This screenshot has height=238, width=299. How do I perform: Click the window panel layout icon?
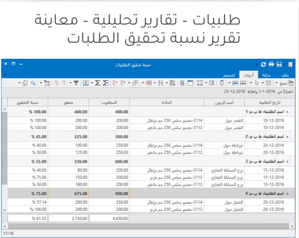[x=190, y=83]
